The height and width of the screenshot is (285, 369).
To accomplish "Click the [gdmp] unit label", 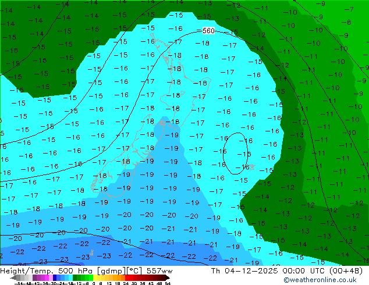I will 111,271.
